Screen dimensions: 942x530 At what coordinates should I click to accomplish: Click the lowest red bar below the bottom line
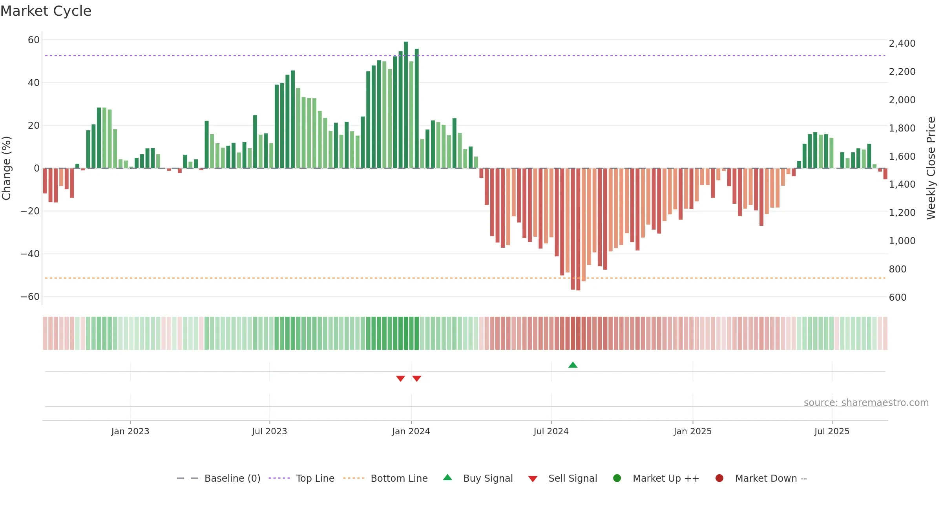(578, 229)
